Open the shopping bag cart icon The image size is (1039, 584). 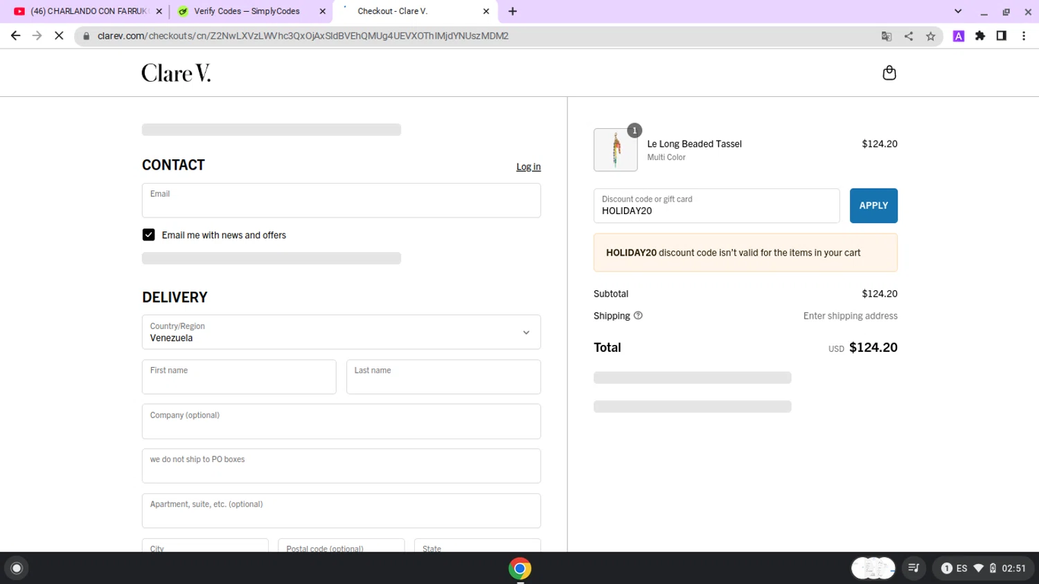889,73
